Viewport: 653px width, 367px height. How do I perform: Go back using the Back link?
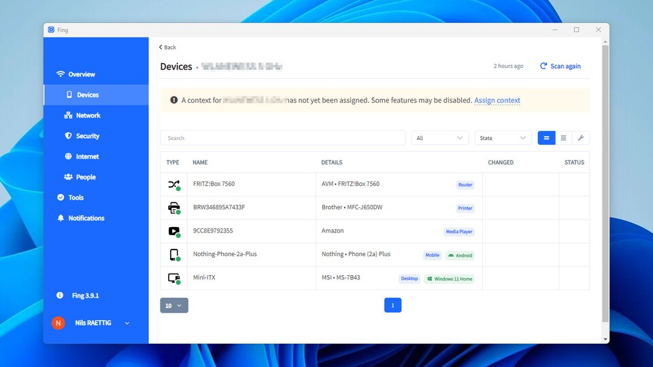tap(167, 47)
